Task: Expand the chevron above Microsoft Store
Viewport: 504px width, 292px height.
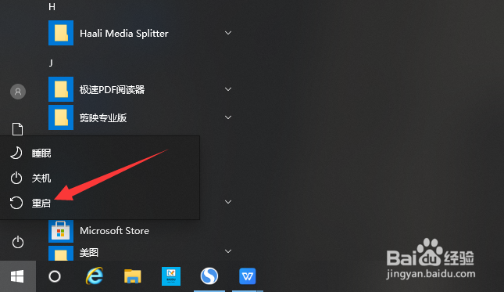Action: pyautogui.click(x=228, y=202)
